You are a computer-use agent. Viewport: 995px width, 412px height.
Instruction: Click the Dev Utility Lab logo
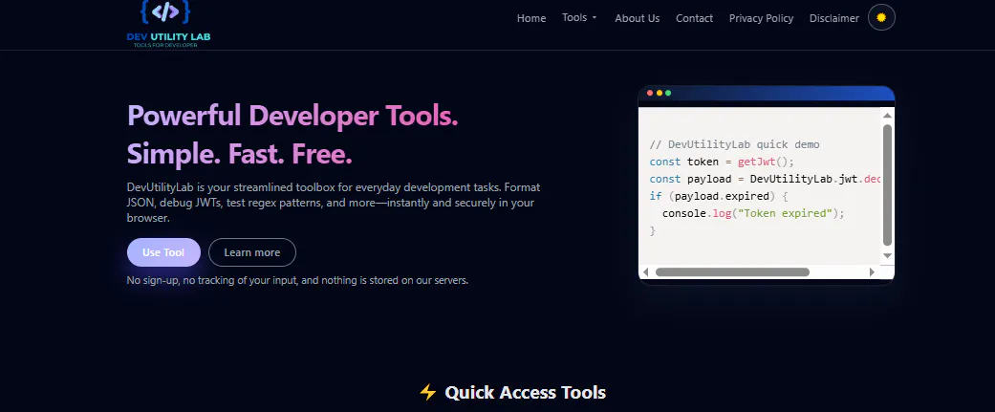168,24
